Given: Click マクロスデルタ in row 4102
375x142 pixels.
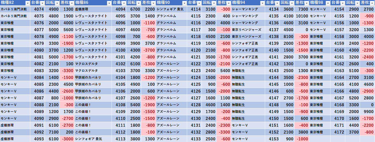Looking at the screenshot, I should [86, 64].
